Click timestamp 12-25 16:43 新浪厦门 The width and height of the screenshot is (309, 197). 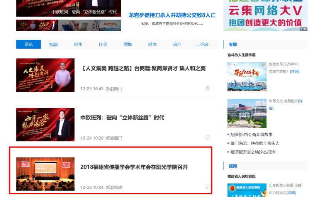point(101,89)
